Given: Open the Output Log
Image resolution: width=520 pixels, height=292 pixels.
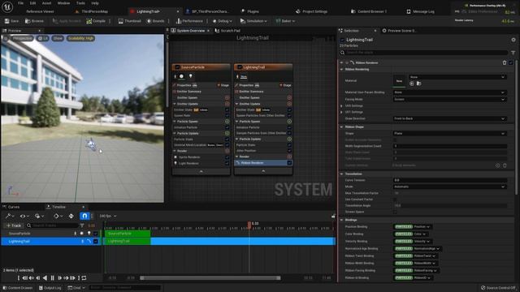Looking at the screenshot, I should [x=50, y=288].
